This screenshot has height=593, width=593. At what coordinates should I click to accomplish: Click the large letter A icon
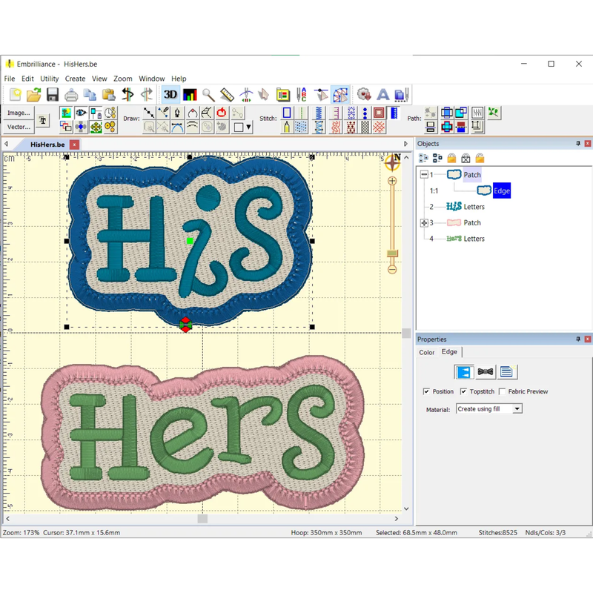coord(382,95)
